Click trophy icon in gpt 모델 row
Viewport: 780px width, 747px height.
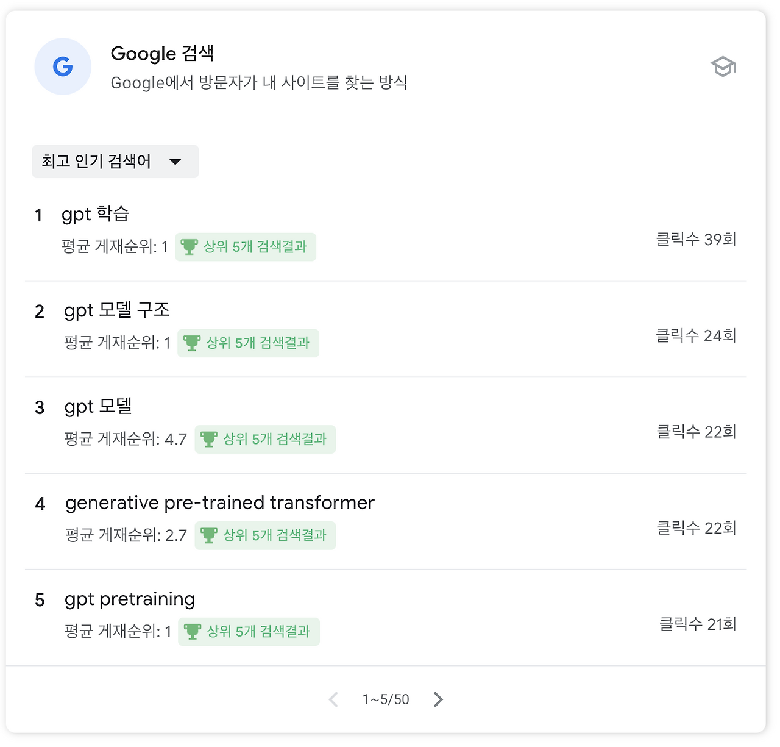coord(209,439)
